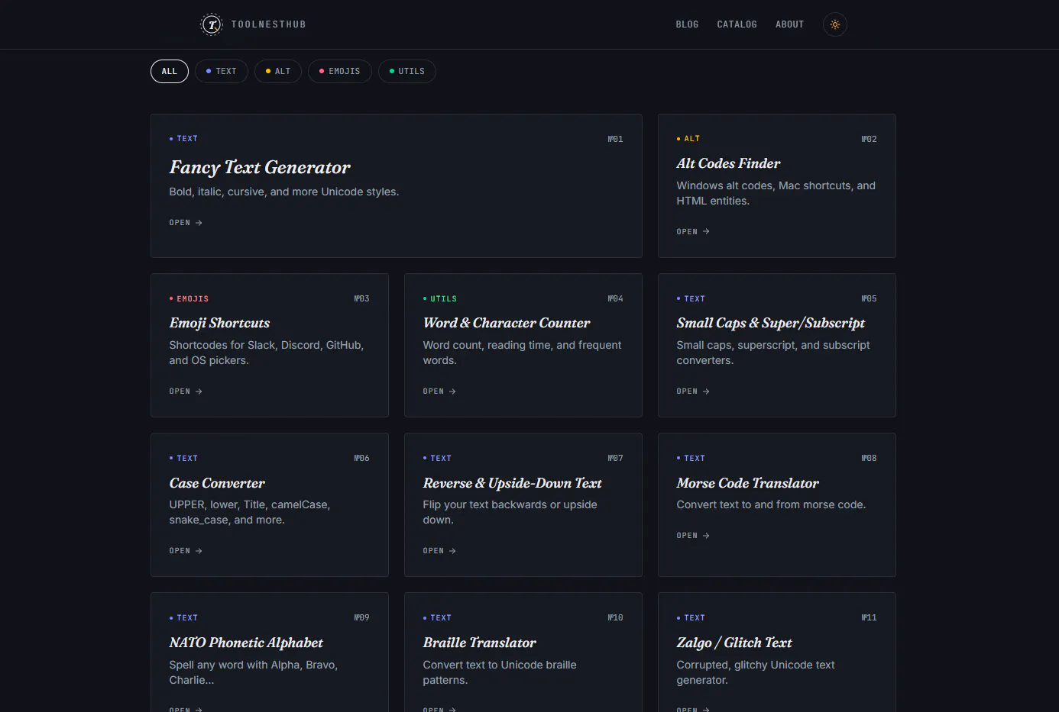Click the TEXT tag on Braille Translator card
This screenshot has height=712, width=1059.
(x=437, y=618)
